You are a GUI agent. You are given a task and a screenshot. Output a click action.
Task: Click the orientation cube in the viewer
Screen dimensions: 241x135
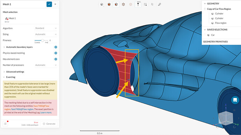coord(226,118)
